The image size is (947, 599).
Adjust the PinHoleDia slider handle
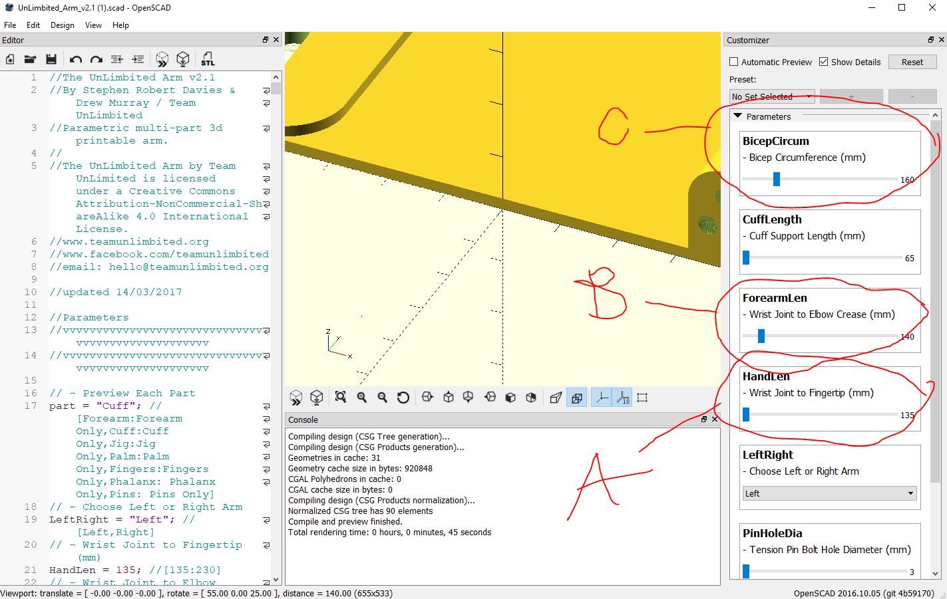pos(746,571)
